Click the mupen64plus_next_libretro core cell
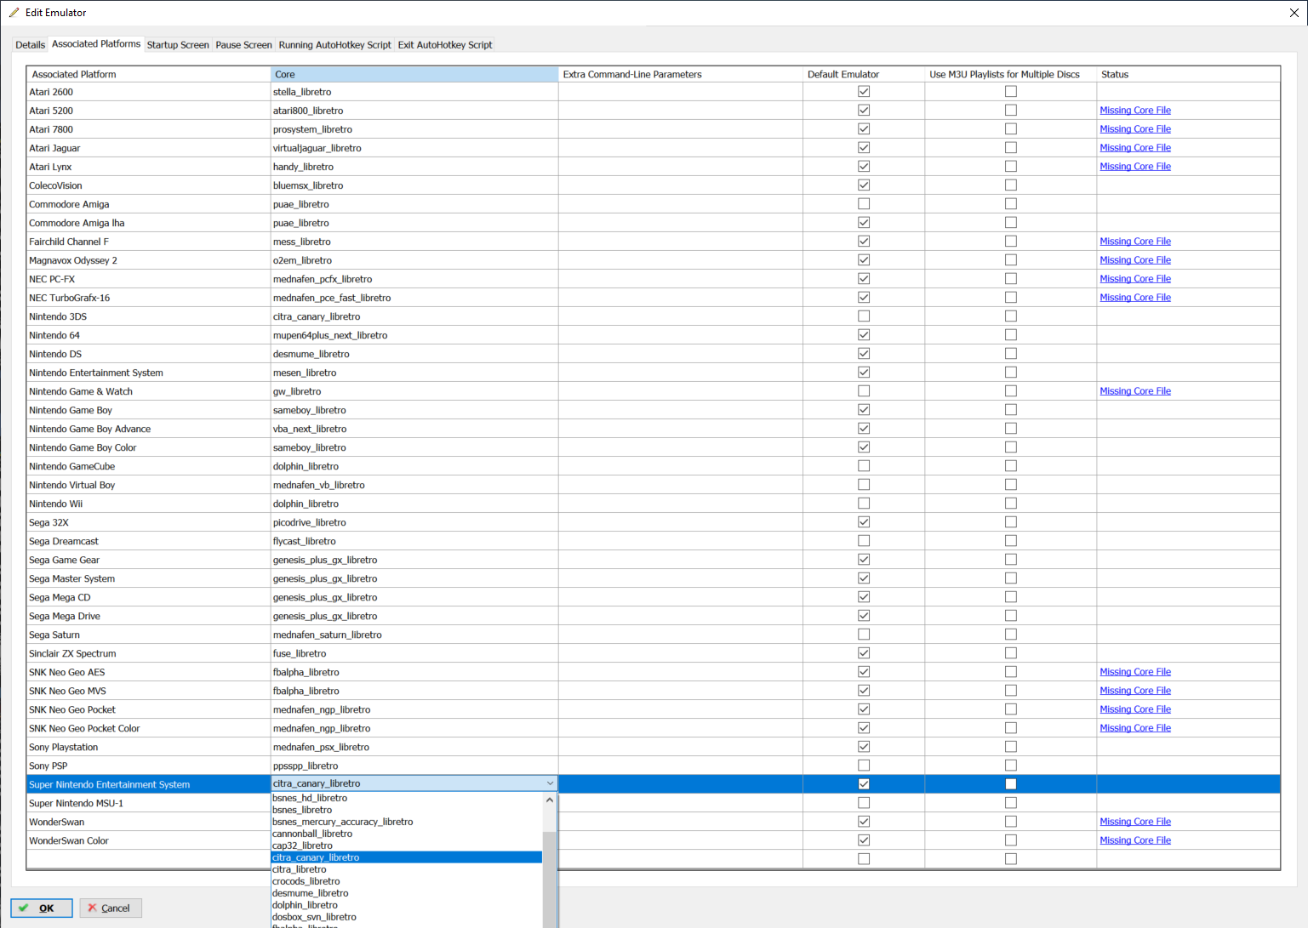Viewport: 1308px width, 928px height. (x=414, y=335)
